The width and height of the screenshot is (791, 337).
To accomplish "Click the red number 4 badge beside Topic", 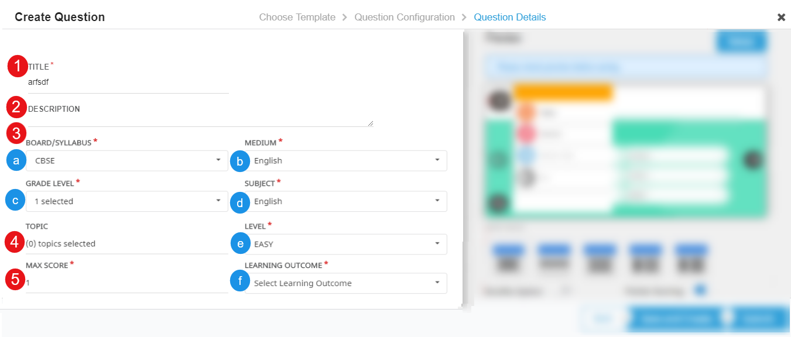I will 16,243.
